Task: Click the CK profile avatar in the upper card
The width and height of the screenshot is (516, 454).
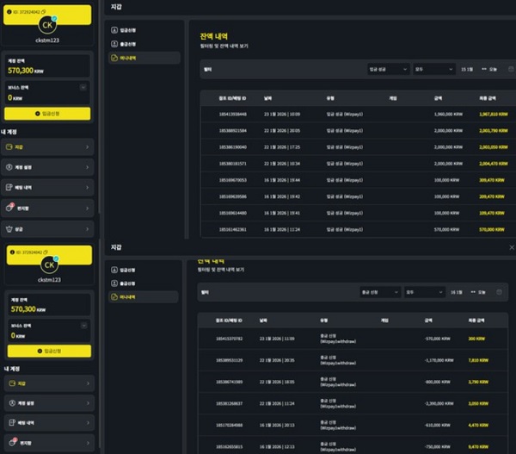Action: tap(48, 25)
